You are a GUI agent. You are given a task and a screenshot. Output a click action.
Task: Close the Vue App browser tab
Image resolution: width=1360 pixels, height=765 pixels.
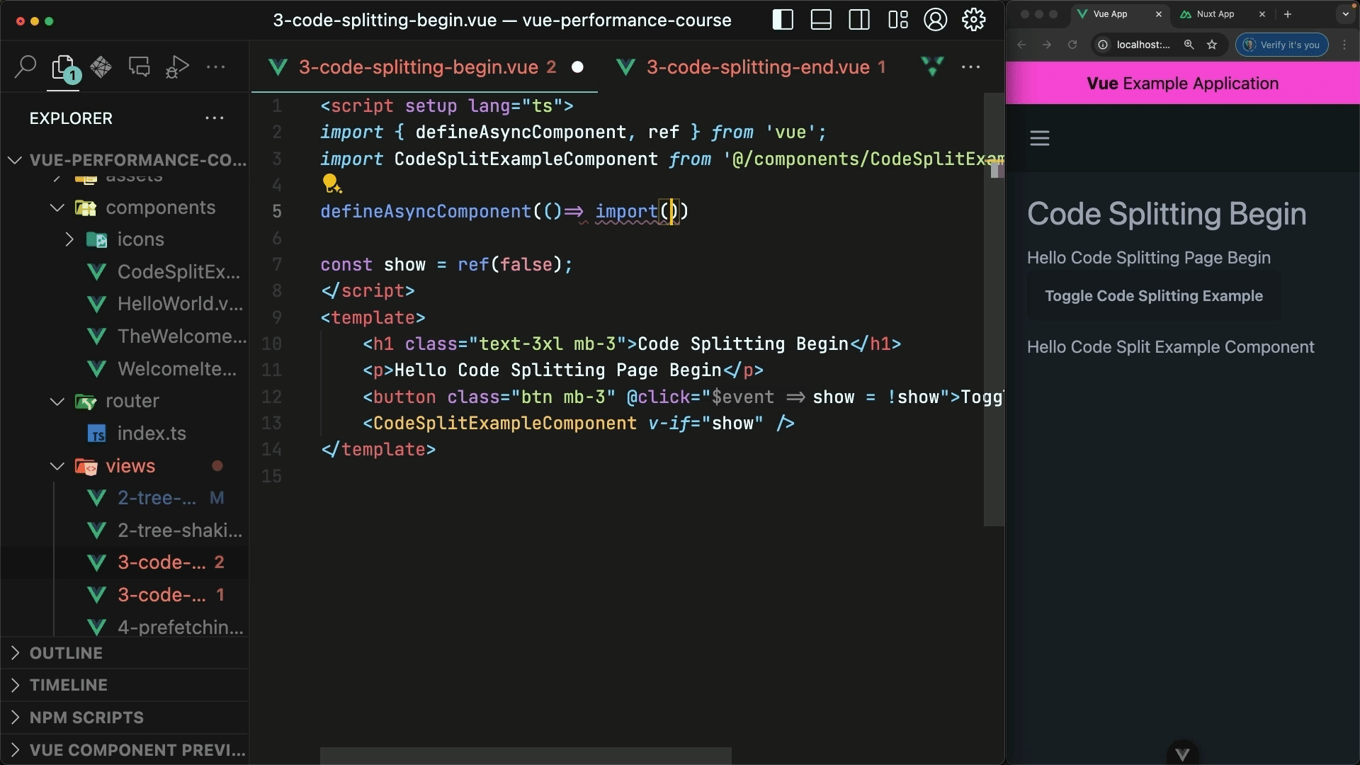1159,14
